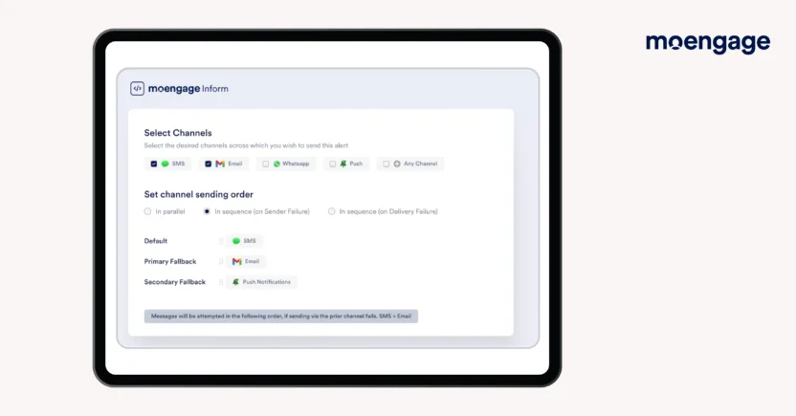The height and width of the screenshot is (416, 796).
Task: Click the green SMS bubble icon in Select Channels
Action: [x=165, y=164]
